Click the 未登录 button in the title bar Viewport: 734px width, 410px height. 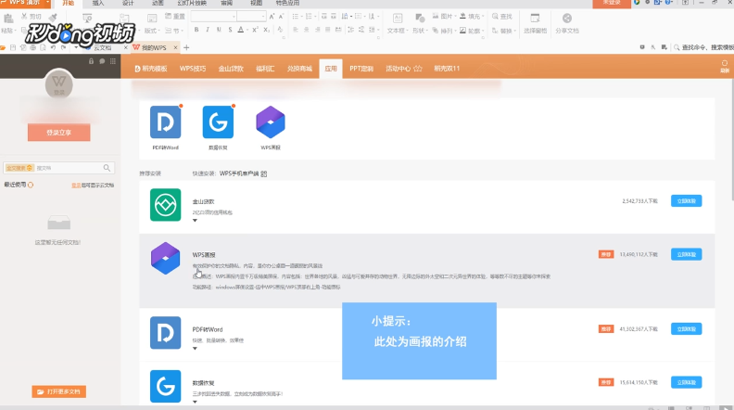(612, 4)
